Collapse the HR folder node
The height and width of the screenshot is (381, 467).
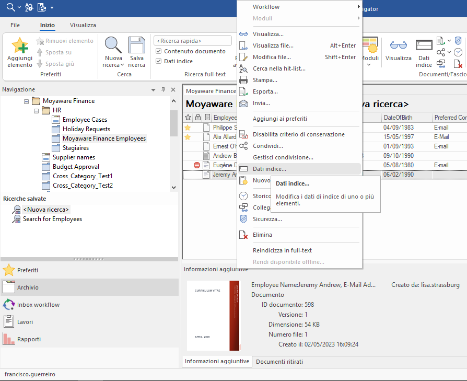(37, 110)
